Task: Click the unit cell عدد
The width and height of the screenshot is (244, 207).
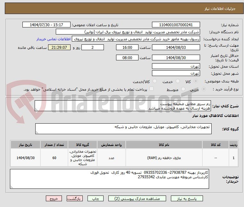Action: (x=111, y=158)
